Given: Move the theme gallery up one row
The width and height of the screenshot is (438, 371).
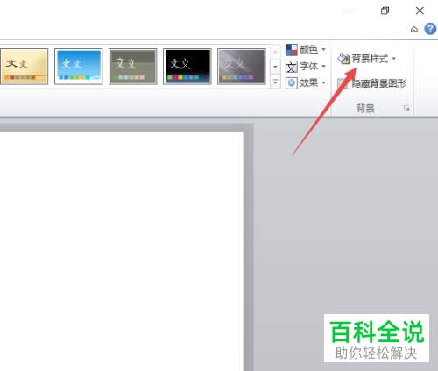Looking at the screenshot, I should click(x=275, y=52).
